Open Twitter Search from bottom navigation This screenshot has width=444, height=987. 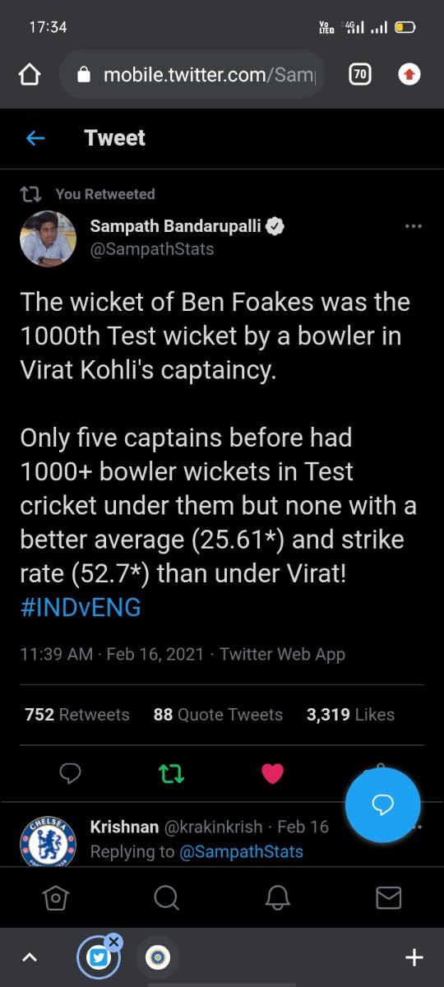point(166,898)
